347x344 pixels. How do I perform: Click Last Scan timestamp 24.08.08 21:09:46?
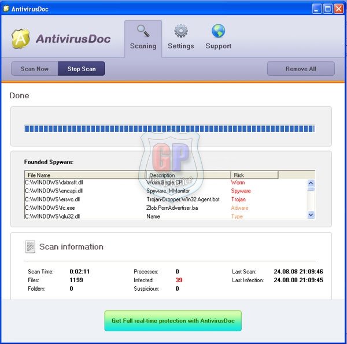pyautogui.click(x=298, y=271)
